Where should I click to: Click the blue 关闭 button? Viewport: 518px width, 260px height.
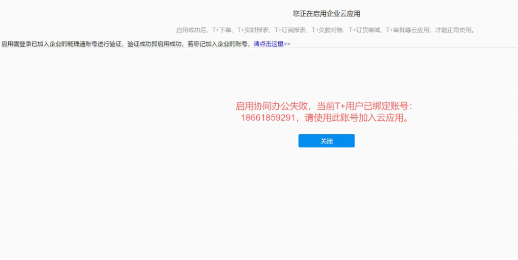(326, 141)
